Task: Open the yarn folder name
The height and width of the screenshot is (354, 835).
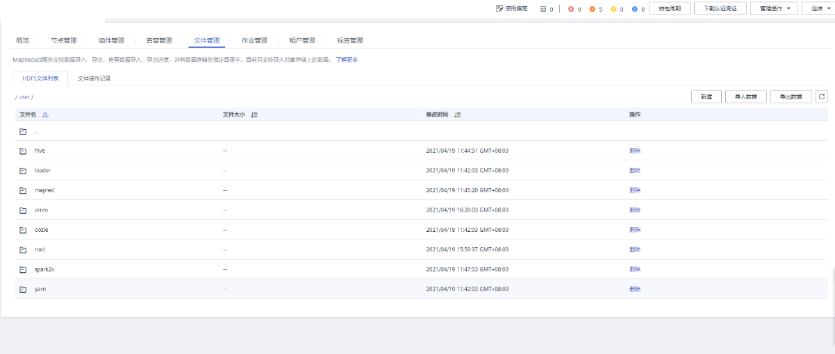Action: (40, 289)
